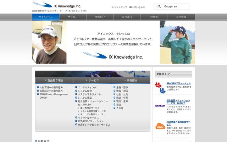Open the 製造 case link
The width and height of the screenshot is (227, 142).
point(118,105)
